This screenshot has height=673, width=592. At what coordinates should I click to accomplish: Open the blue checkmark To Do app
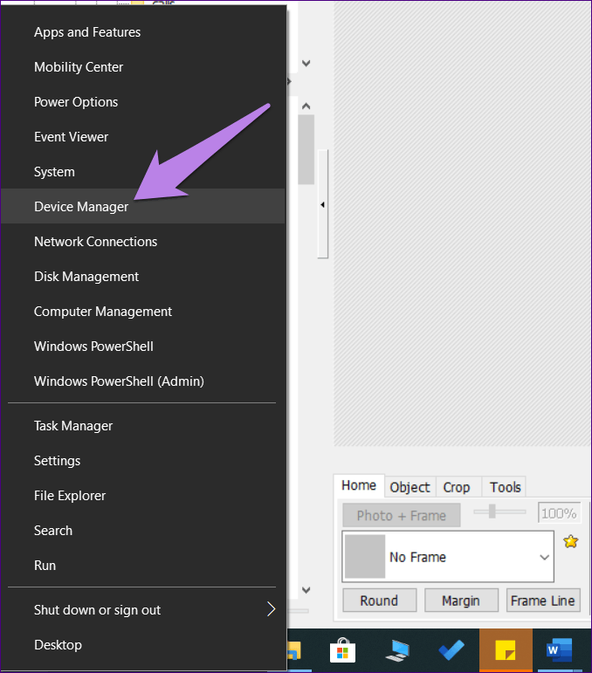[x=451, y=650]
